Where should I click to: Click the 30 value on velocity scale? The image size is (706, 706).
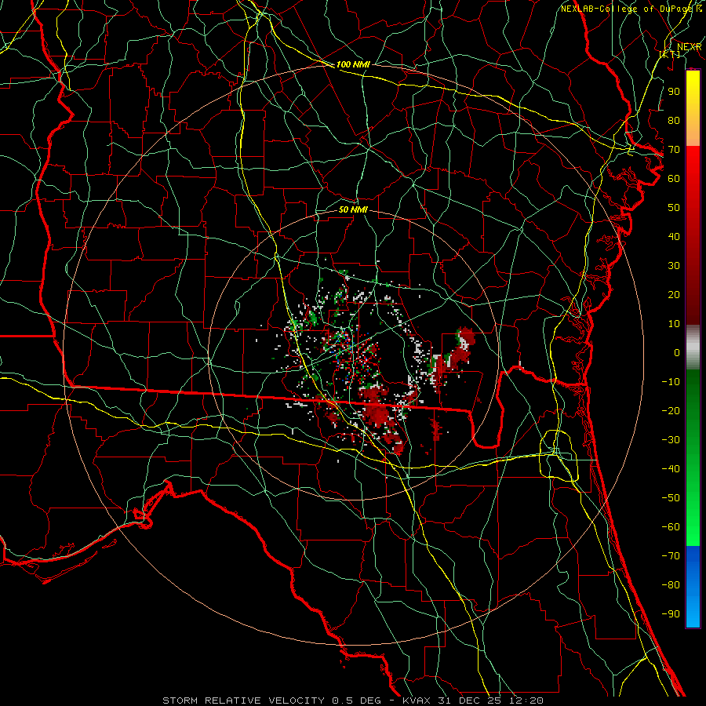(674, 266)
